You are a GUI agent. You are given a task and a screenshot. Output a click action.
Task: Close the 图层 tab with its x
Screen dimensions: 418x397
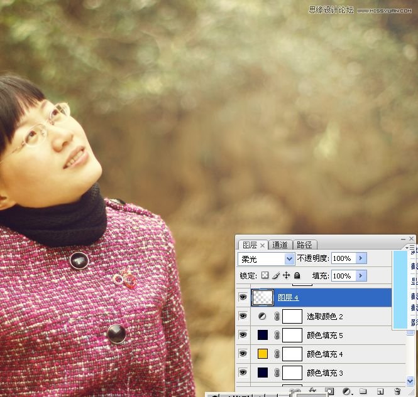(262, 245)
